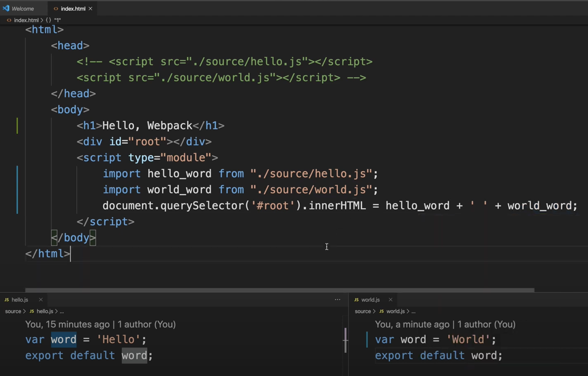Click the div id="root" line
The height and width of the screenshot is (376, 588).
pyautogui.click(x=144, y=142)
